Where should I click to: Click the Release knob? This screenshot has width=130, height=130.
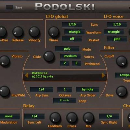18,32
